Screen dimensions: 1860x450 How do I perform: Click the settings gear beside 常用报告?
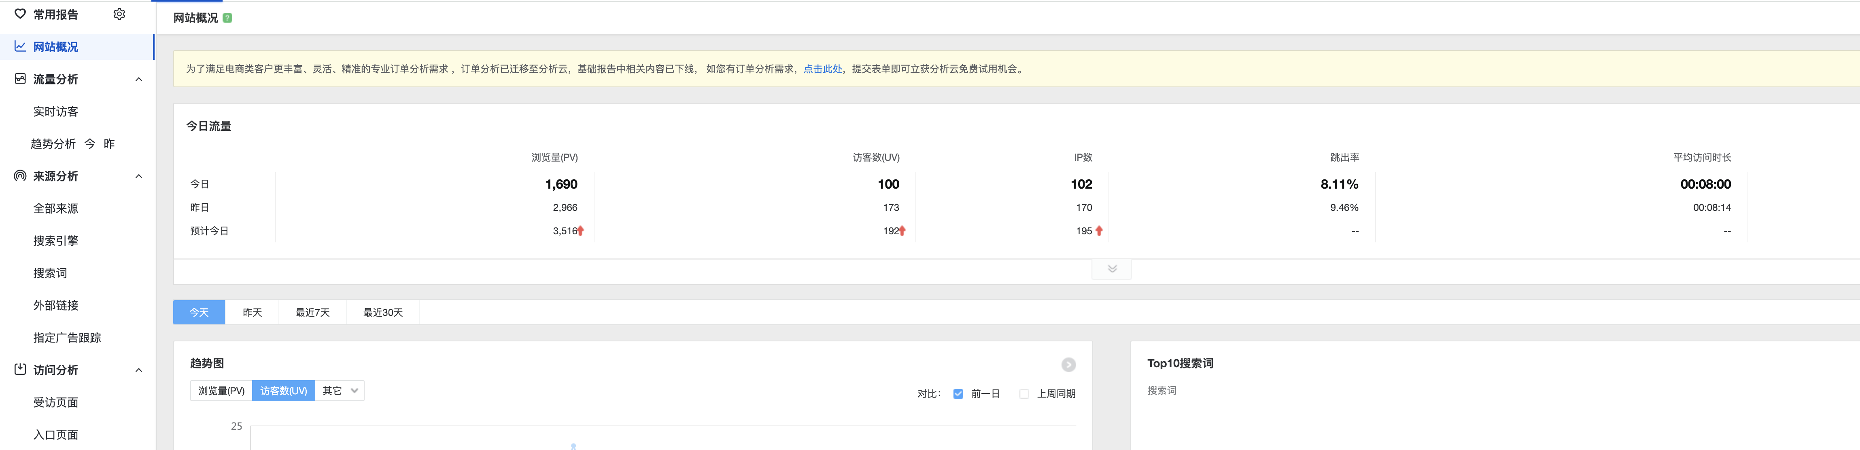pos(119,15)
